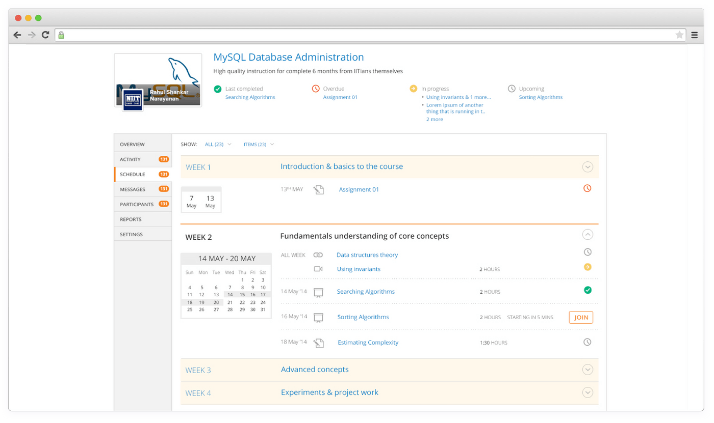Open the Activity sidebar tab
Viewport: 714px width, 423px height.
pos(143,159)
